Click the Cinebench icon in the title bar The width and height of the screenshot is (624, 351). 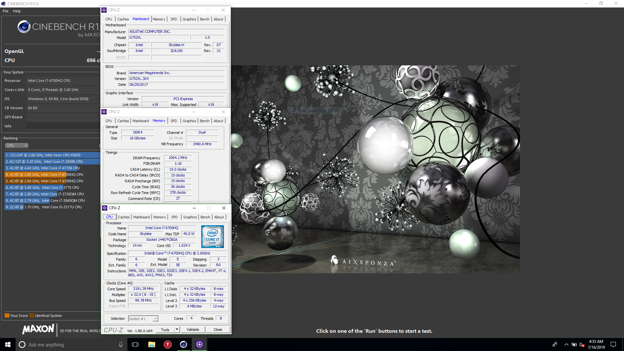(3, 4)
